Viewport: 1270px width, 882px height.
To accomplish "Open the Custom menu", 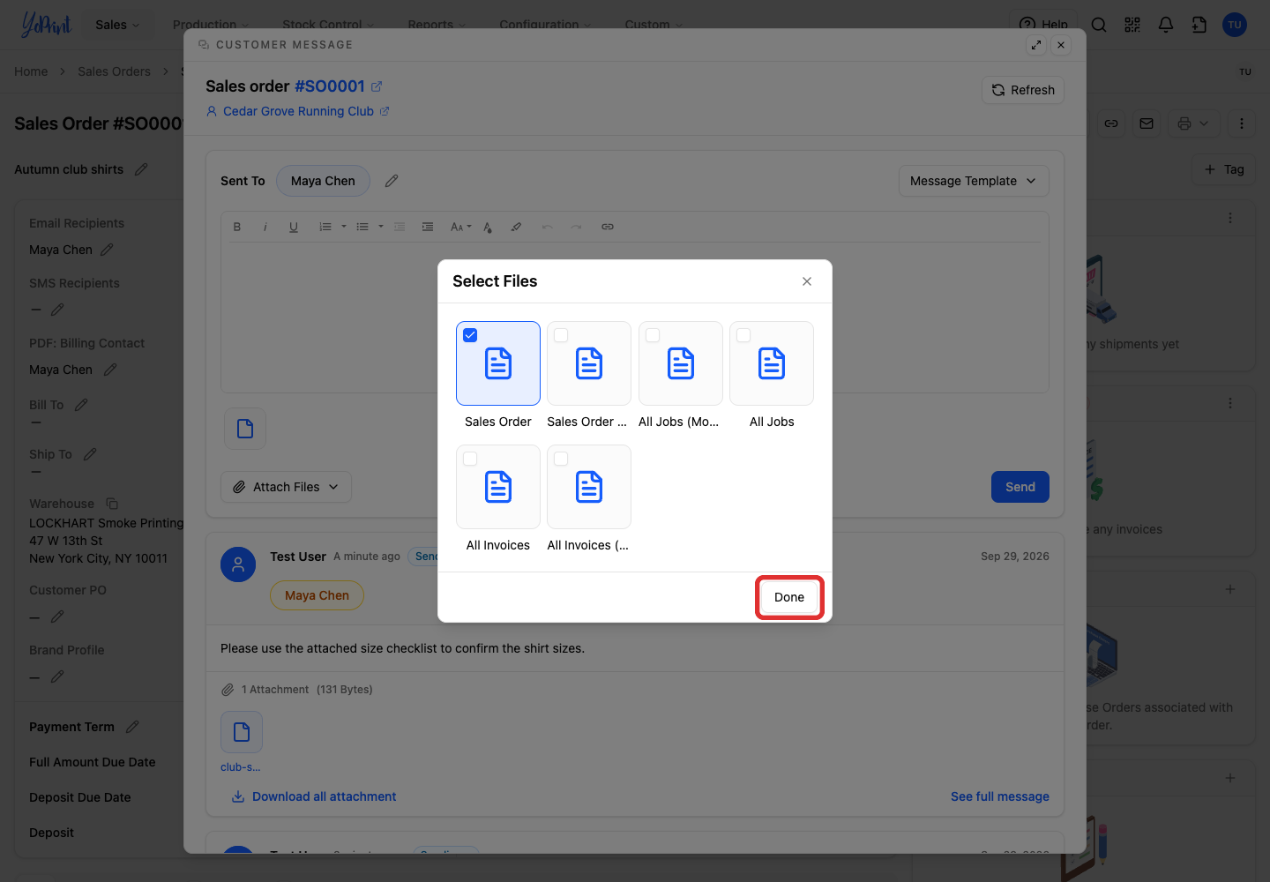I will click(654, 25).
